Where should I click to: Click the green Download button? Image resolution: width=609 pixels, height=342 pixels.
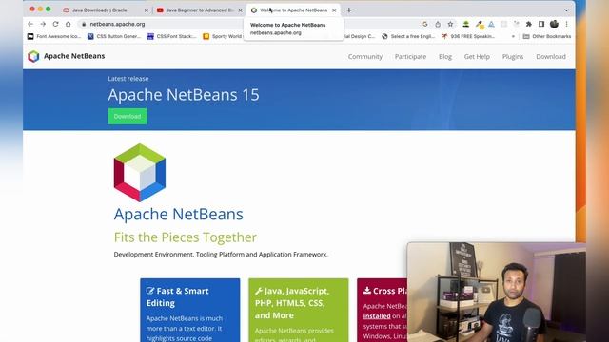(x=128, y=116)
